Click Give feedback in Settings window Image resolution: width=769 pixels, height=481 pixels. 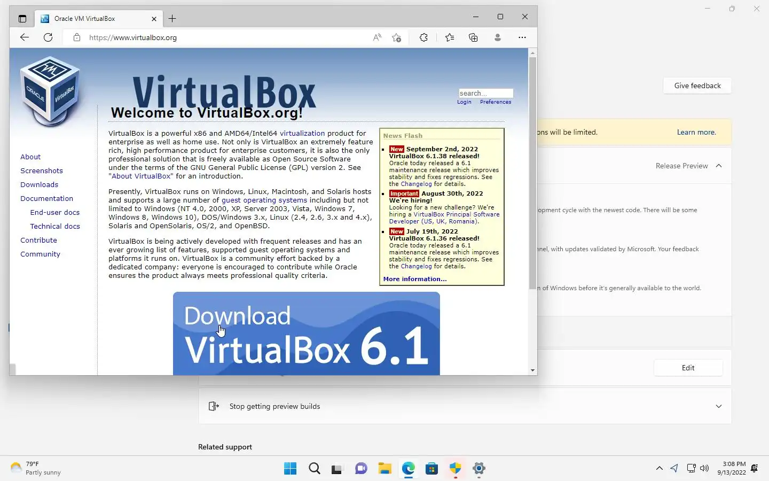point(697,86)
